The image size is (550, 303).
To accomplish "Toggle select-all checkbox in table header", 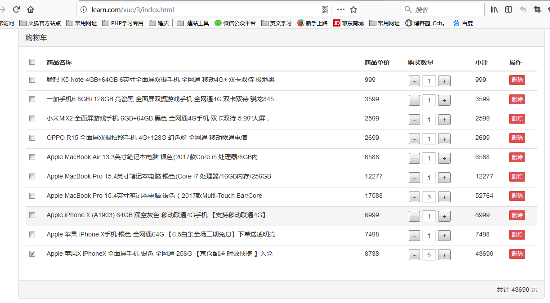I will pos(32,62).
